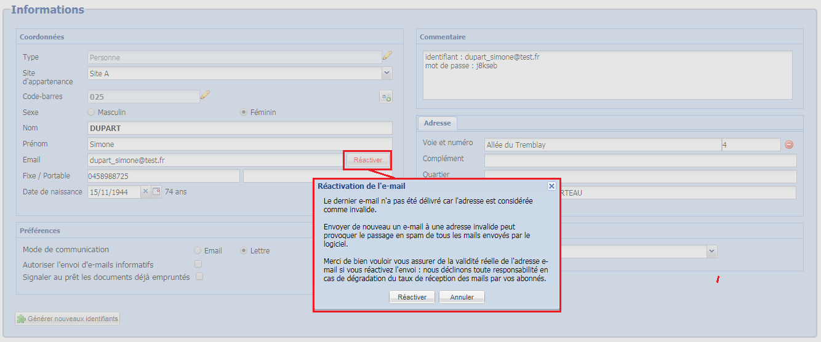Confirm with Réactiver button in the dialog
The width and height of the screenshot is (821, 342).
point(412,297)
